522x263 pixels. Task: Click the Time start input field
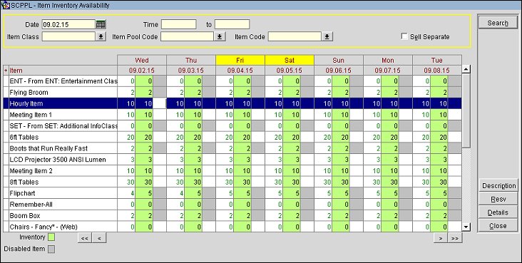(179, 24)
